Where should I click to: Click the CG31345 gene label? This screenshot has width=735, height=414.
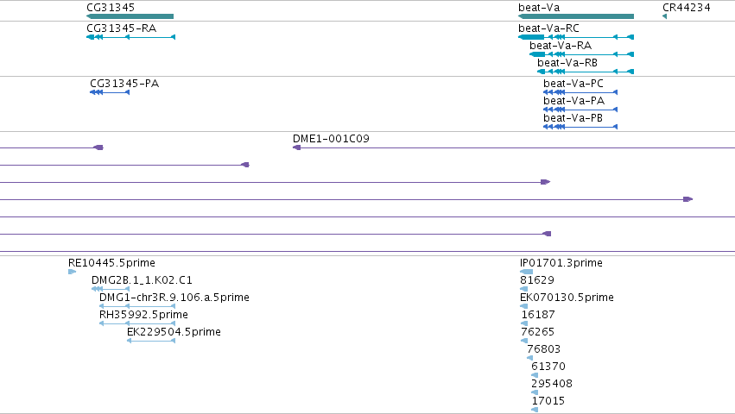point(111,8)
